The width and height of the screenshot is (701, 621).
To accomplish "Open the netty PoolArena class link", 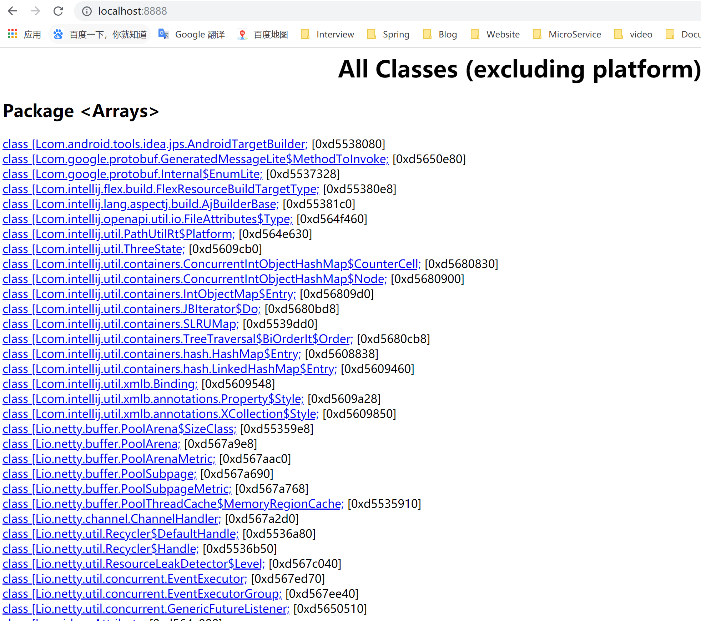I will point(91,444).
